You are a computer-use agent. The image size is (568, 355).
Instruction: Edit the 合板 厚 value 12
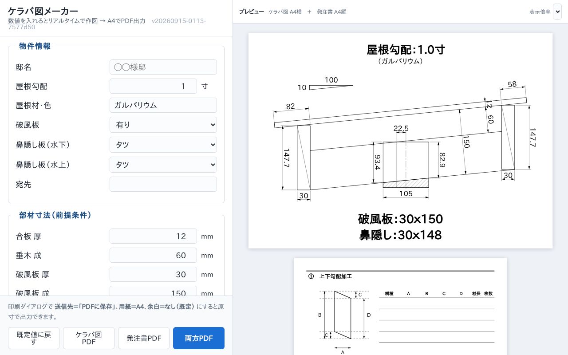[x=153, y=236]
